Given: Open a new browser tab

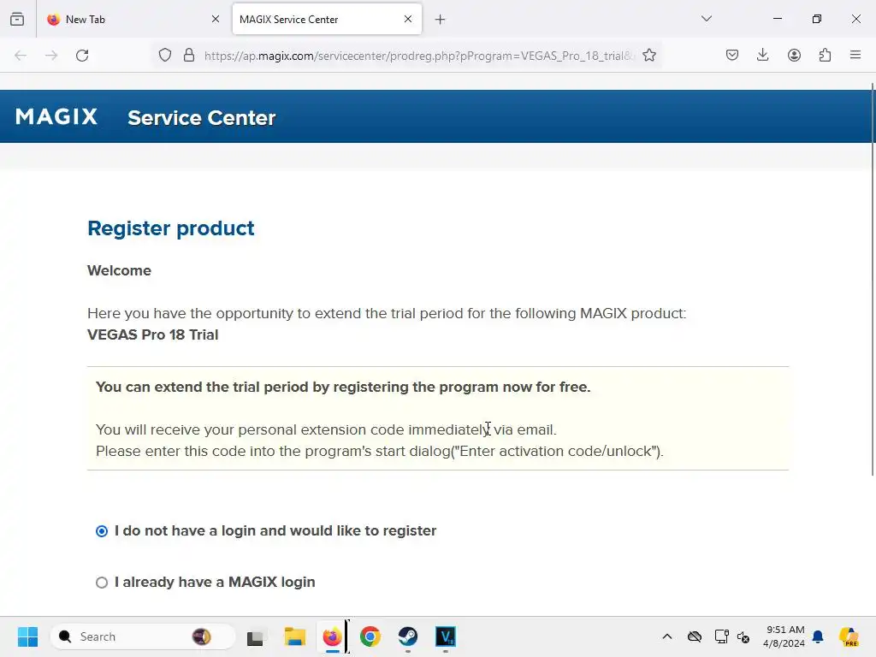Looking at the screenshot, I should coord(441,20).
